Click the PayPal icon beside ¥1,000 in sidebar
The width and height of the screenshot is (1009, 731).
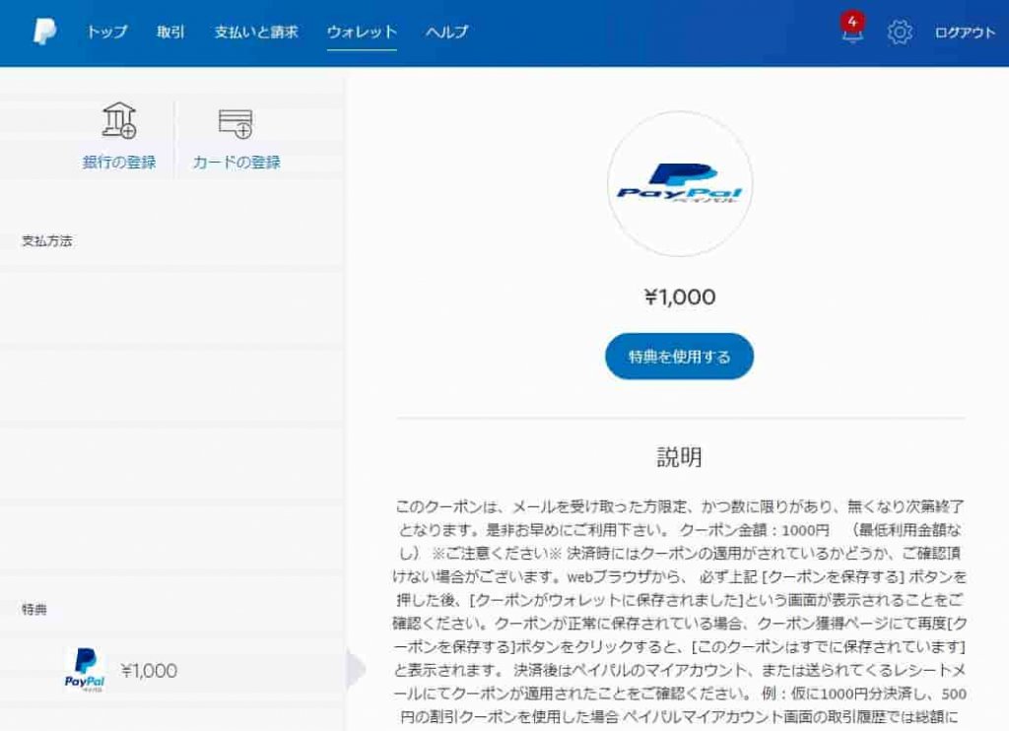coord(85,670)
